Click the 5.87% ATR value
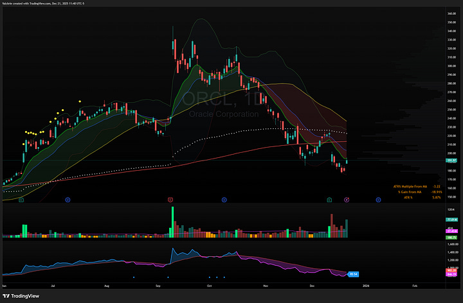 (x=437, y=198)
